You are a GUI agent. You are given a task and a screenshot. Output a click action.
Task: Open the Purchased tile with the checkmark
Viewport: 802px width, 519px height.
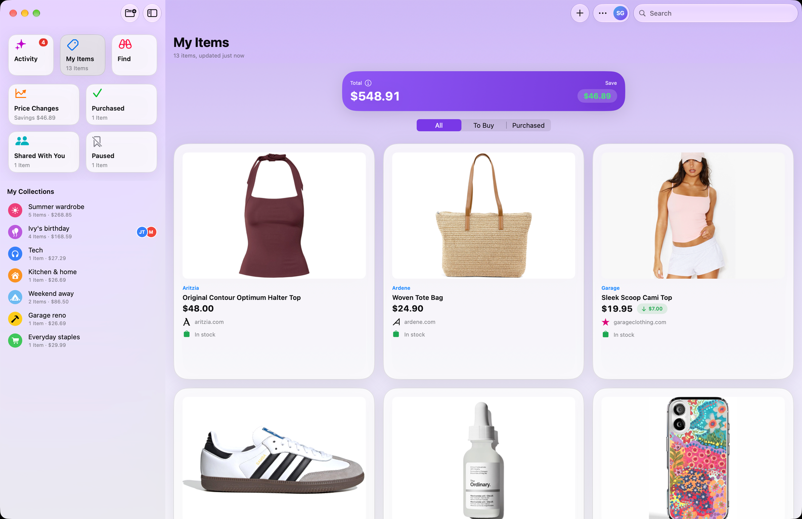(x=121, y=105)
